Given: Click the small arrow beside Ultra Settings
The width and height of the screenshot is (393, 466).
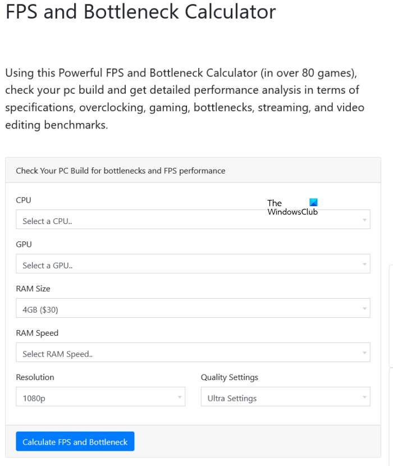Looking at the screenshot, I should tap(364, 398).
